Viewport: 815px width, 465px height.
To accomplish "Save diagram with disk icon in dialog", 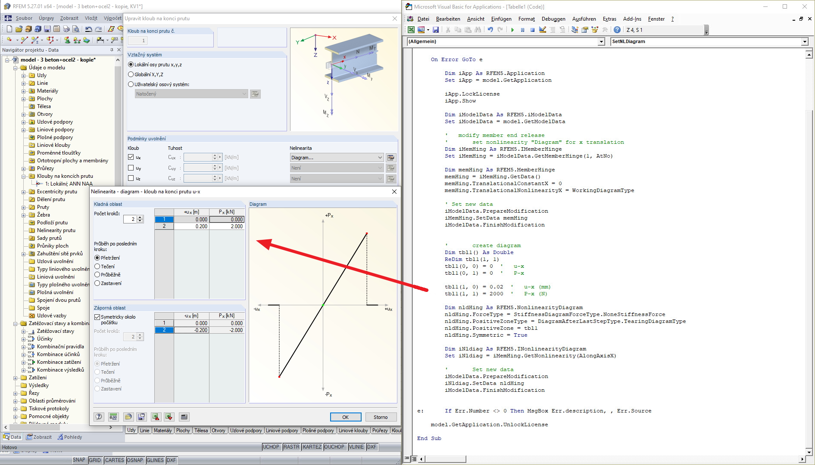I will 141,417.
